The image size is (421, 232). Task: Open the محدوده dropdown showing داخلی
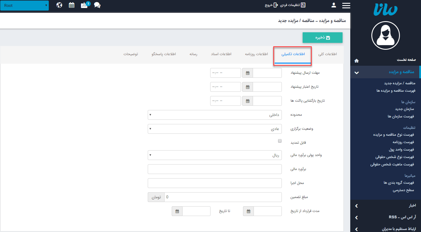[x=214, y=115]
